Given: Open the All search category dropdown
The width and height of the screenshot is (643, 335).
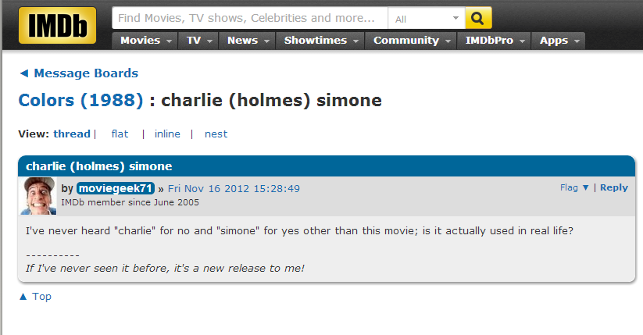Looking at the screenshot, I should tap(427, 18).
